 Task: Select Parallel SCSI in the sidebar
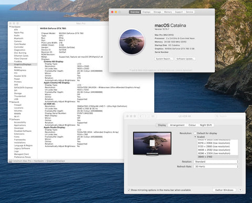(20, 76)
